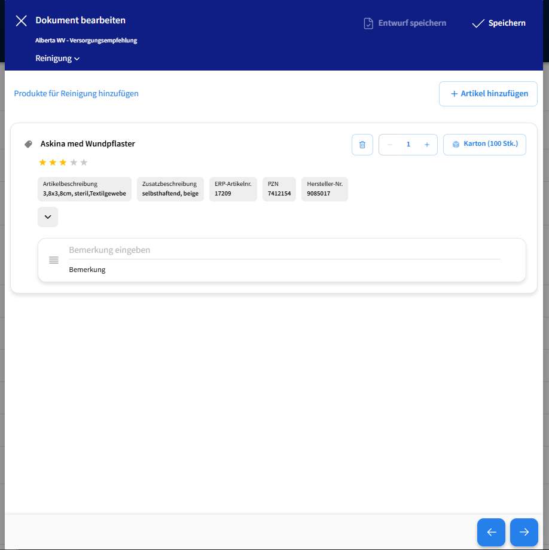
Task: Decrease quantity with the minus button
Action: pyautogui.click(x=390, y=145)
